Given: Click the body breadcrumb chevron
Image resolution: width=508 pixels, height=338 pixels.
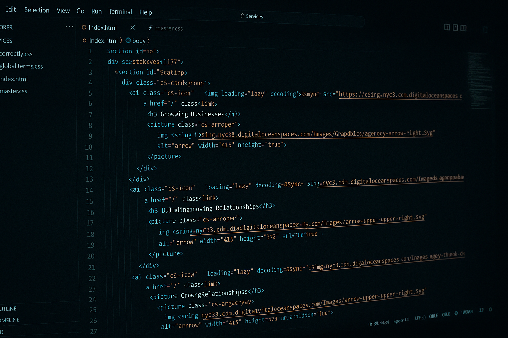Looking at the screenshot, I should tap(148, 41).
